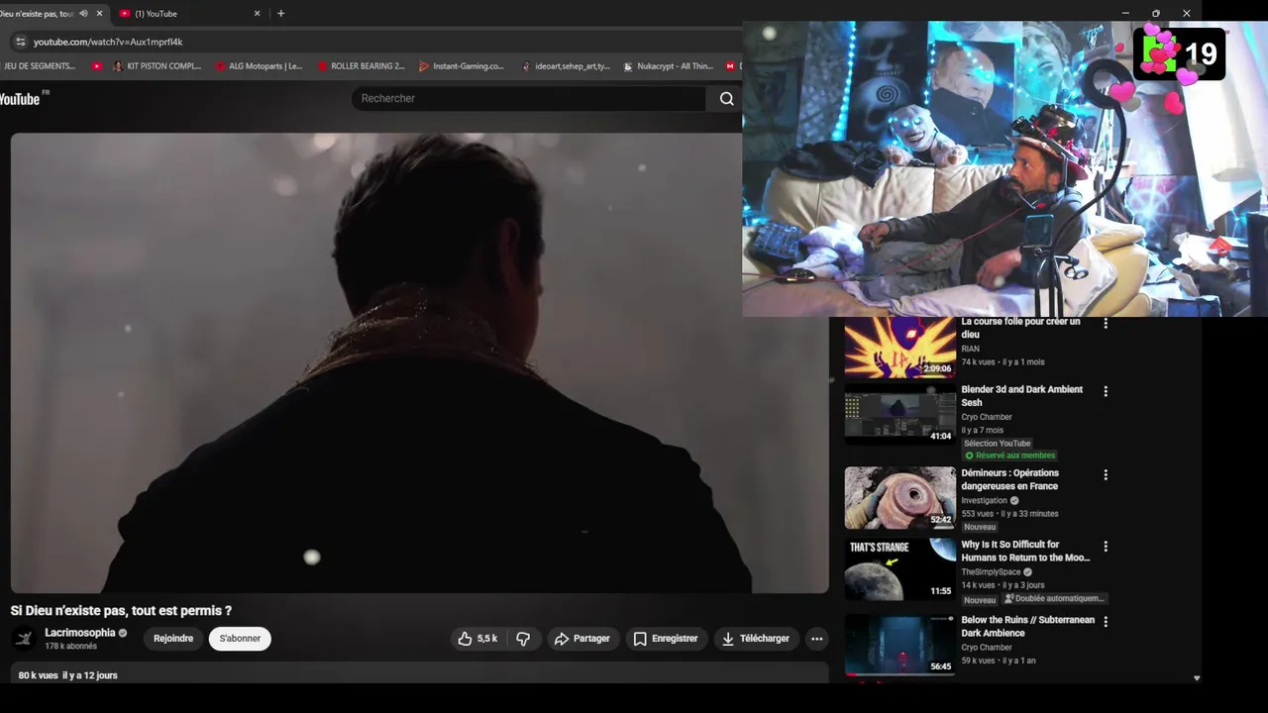This screenshot has width=1268, height=713.
Task: Open the more actions ellipsis below video
Action: pyautogui.click(x=816, y=639)
